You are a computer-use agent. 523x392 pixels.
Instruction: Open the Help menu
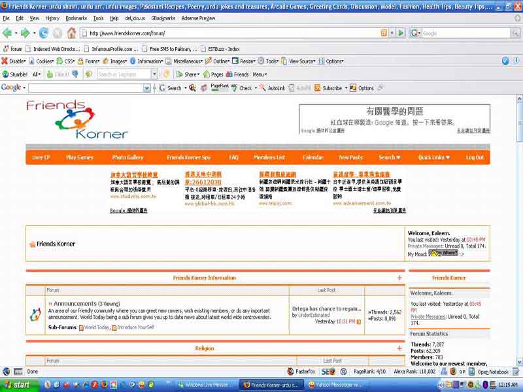(x=114, y=18)
